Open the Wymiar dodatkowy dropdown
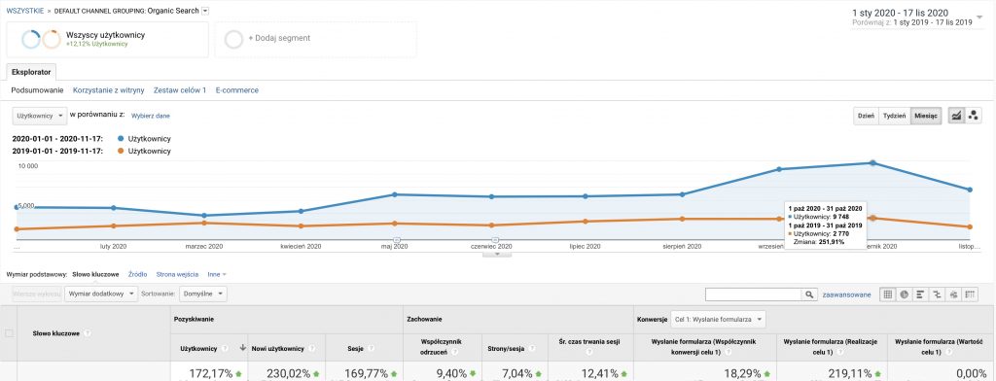 coord(101,294)
